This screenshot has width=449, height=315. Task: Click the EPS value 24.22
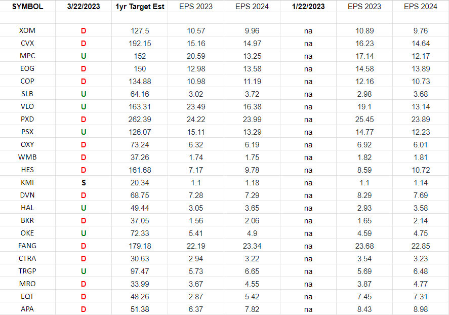click(196, 120)
